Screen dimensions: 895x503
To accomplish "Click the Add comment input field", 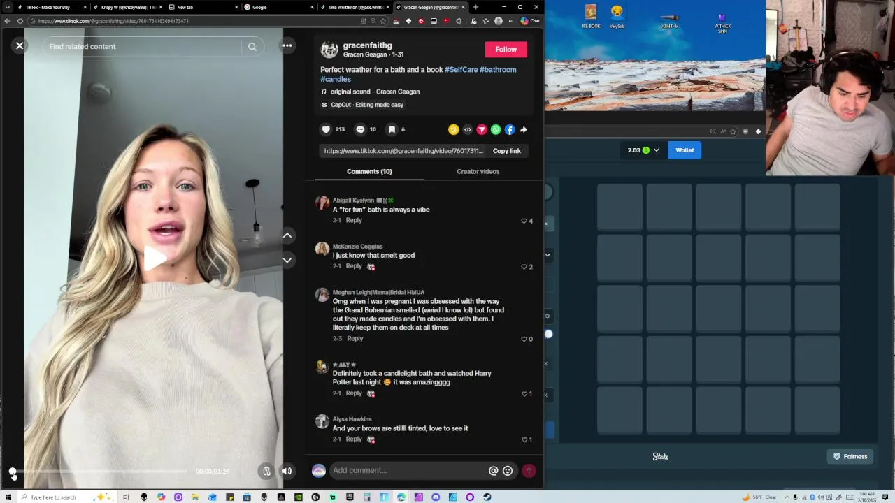I will click(408, 470).
